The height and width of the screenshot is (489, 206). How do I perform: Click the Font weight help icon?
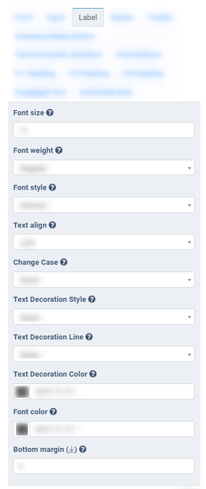coord(59,150)
